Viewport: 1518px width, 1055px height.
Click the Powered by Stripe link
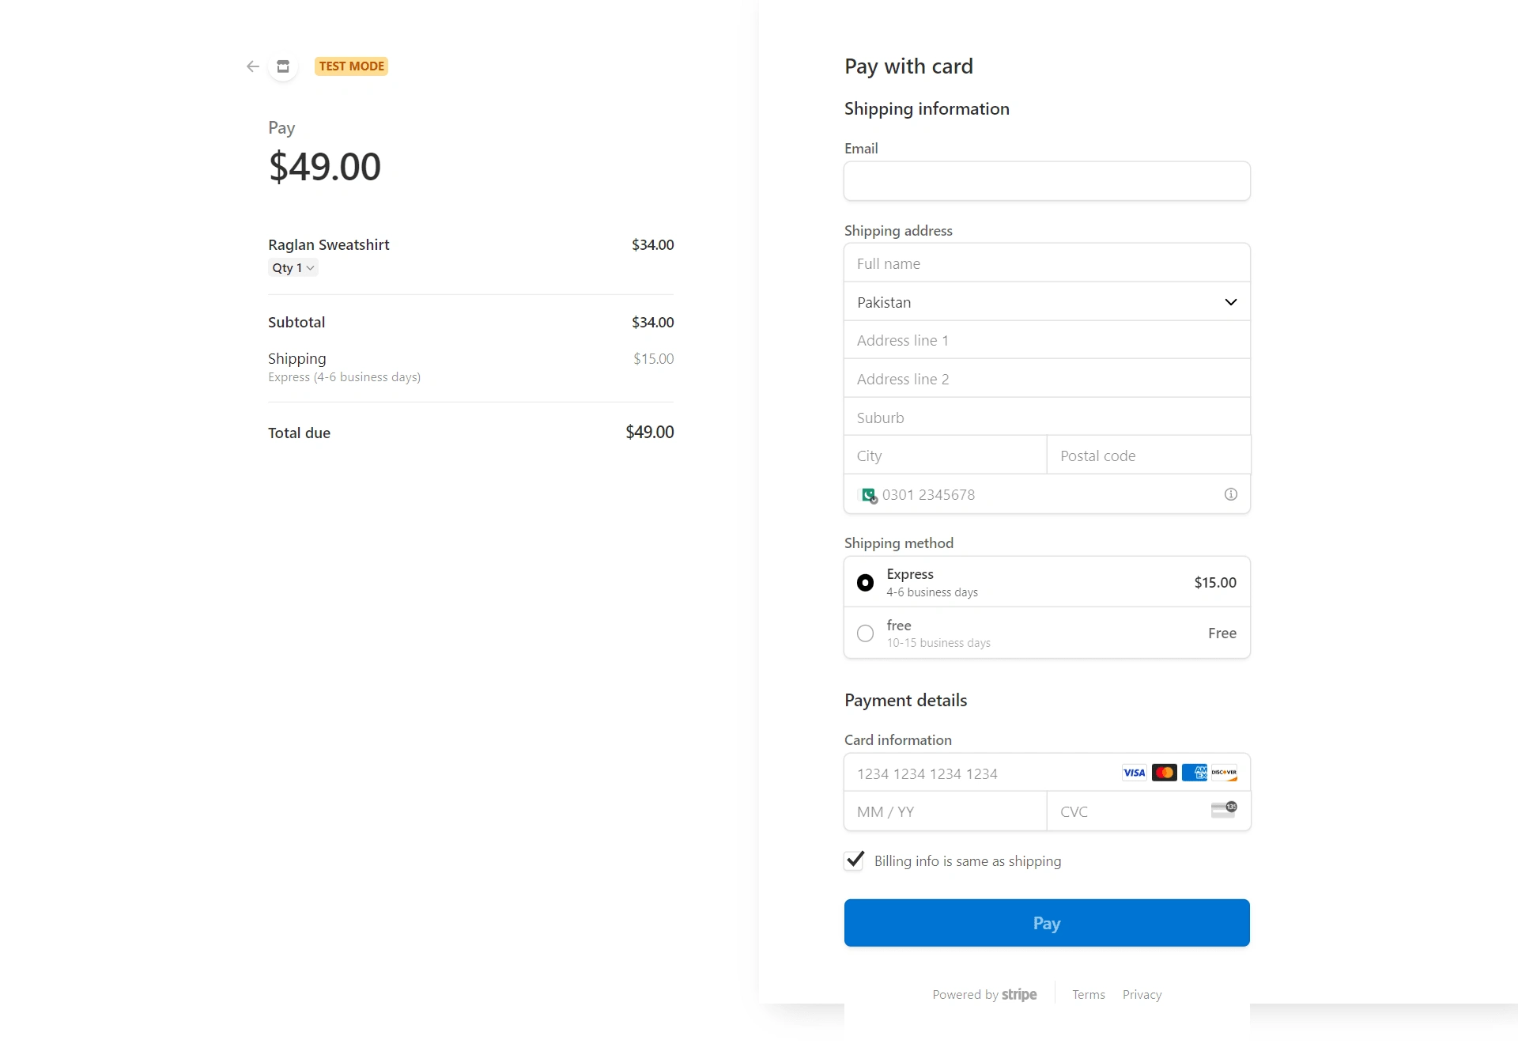tap(984, 995)
